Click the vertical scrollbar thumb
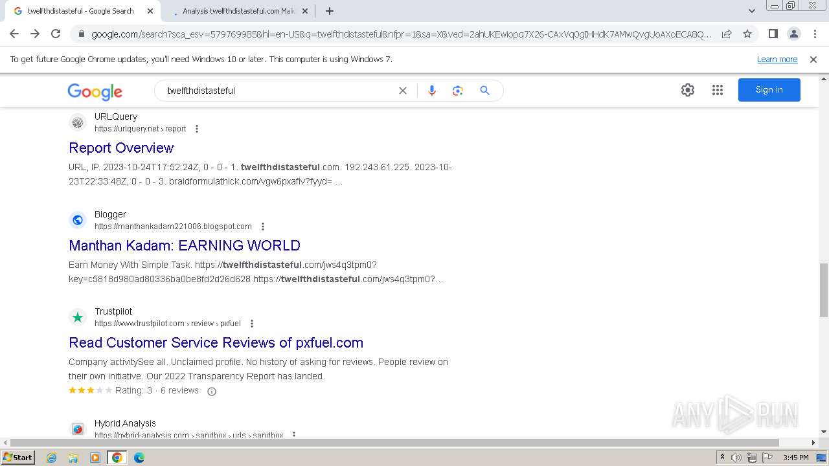 coord(823,290)
